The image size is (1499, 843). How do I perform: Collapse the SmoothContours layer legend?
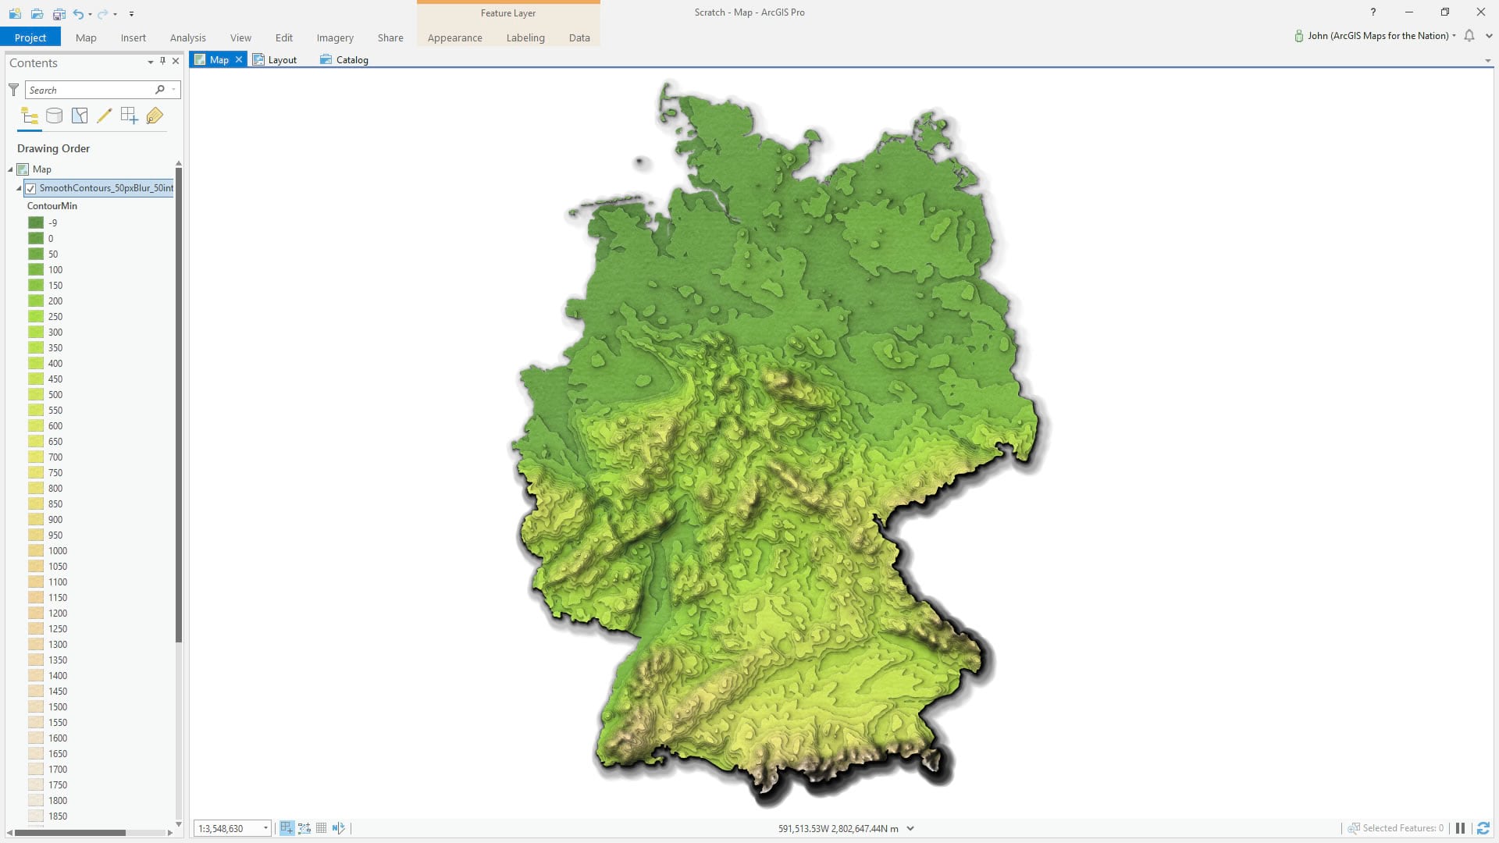[x=19, y=188]
